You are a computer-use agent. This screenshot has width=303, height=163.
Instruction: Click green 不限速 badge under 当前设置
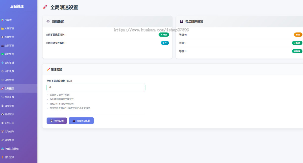click(164, 35)
